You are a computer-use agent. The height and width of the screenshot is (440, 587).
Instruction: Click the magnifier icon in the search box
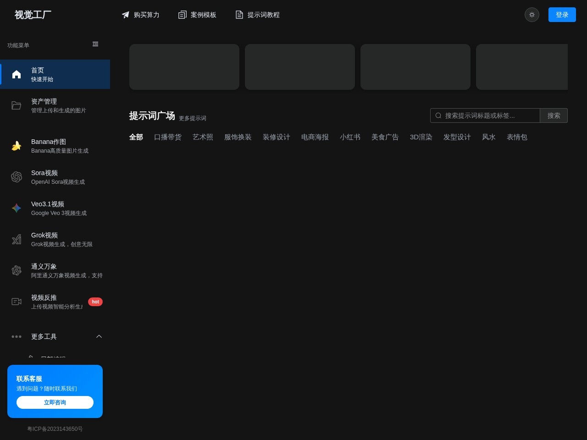point(438,115)
